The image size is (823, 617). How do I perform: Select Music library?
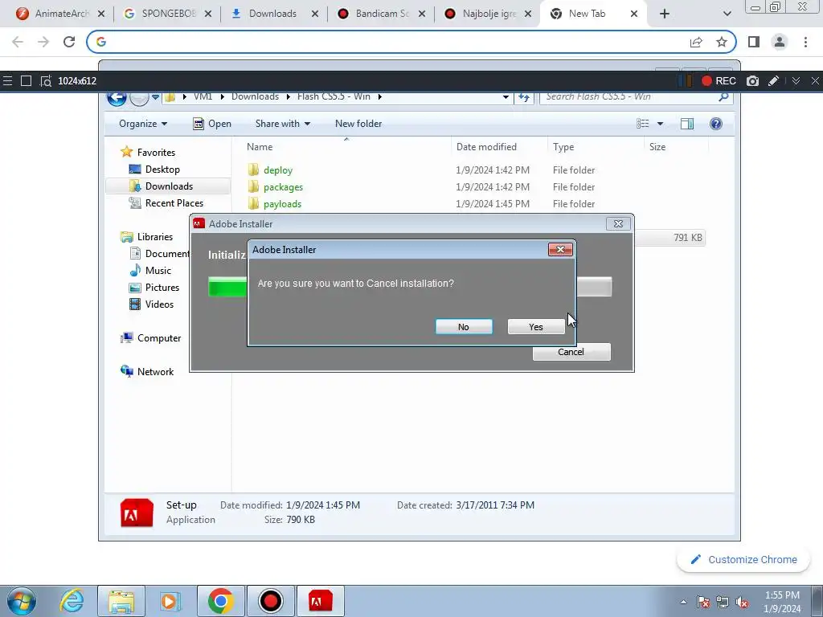(x=158, y=271)
